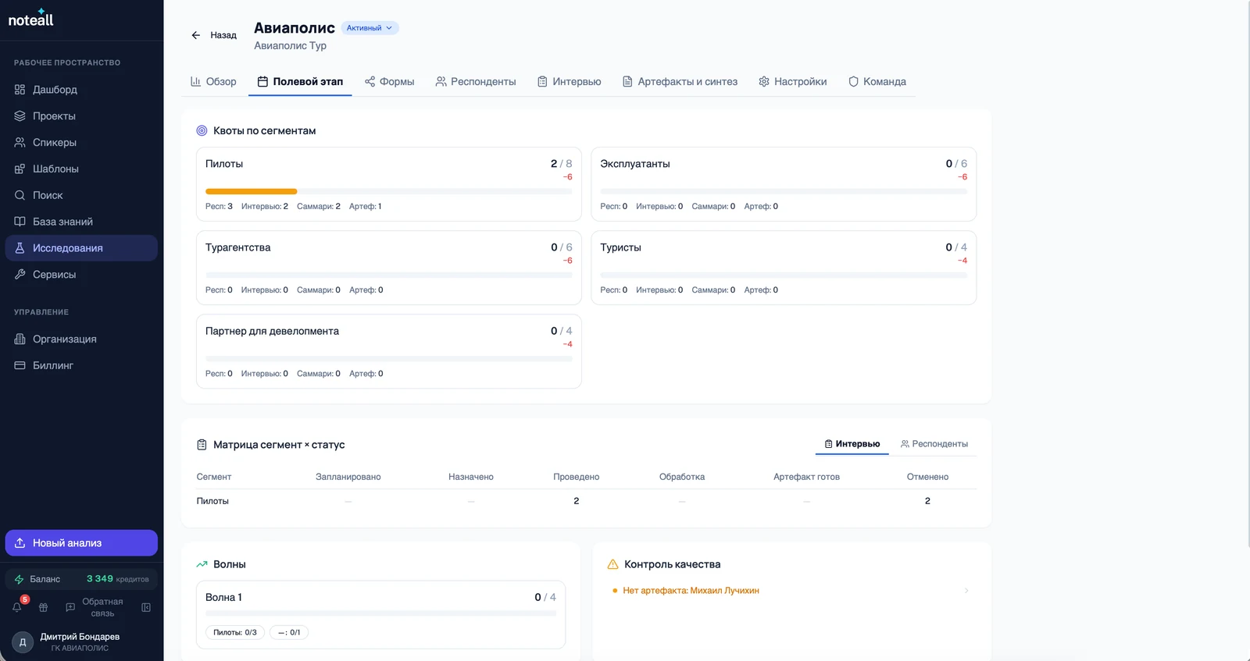Click the Баланс credits indicator
The height and width of the screenshot is (661, 1250).
pos(81,579)
